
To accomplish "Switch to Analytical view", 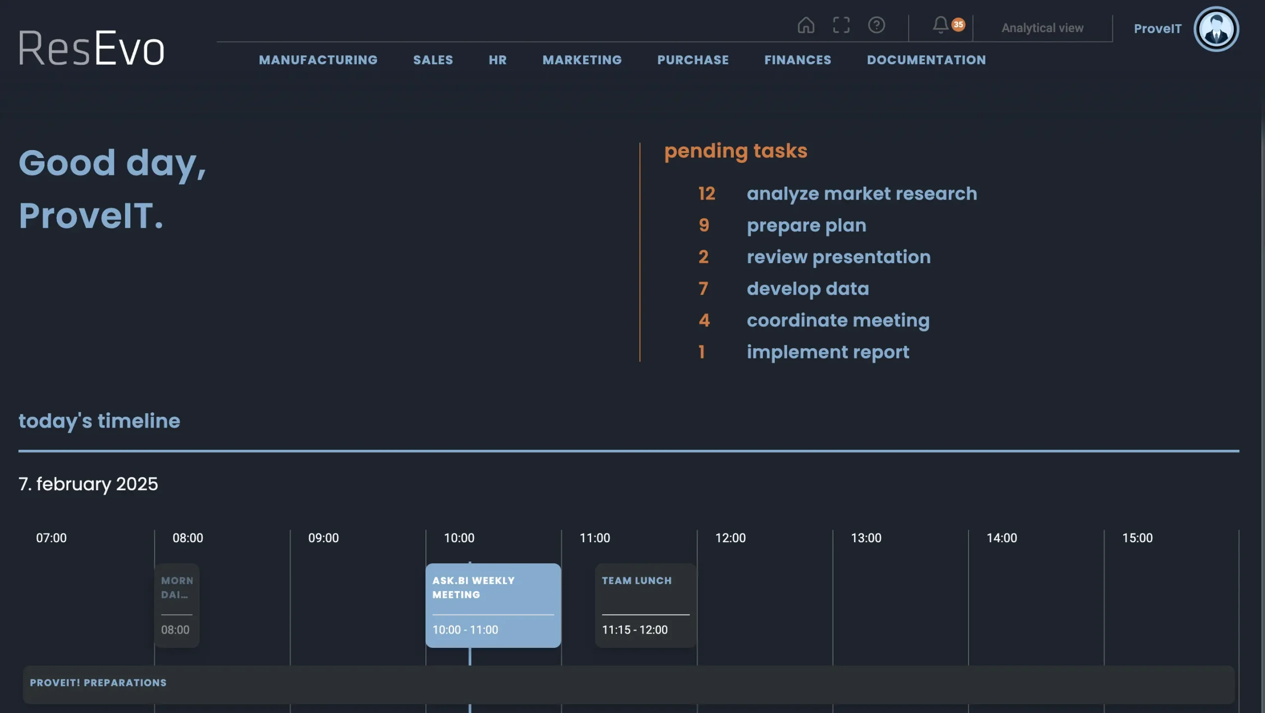I will coord(1042,28).
